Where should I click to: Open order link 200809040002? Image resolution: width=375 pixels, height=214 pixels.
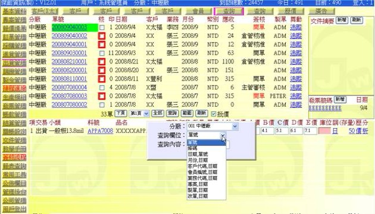pos(70,36)
